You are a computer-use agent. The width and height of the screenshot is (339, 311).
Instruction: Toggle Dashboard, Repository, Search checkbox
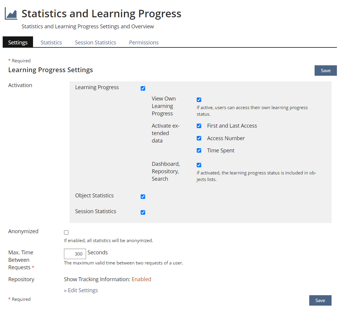(x=199, y=165)
